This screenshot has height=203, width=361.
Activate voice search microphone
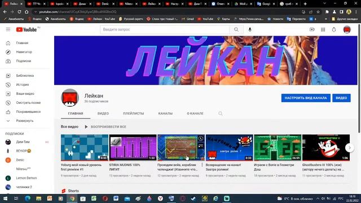coord(250,29)
